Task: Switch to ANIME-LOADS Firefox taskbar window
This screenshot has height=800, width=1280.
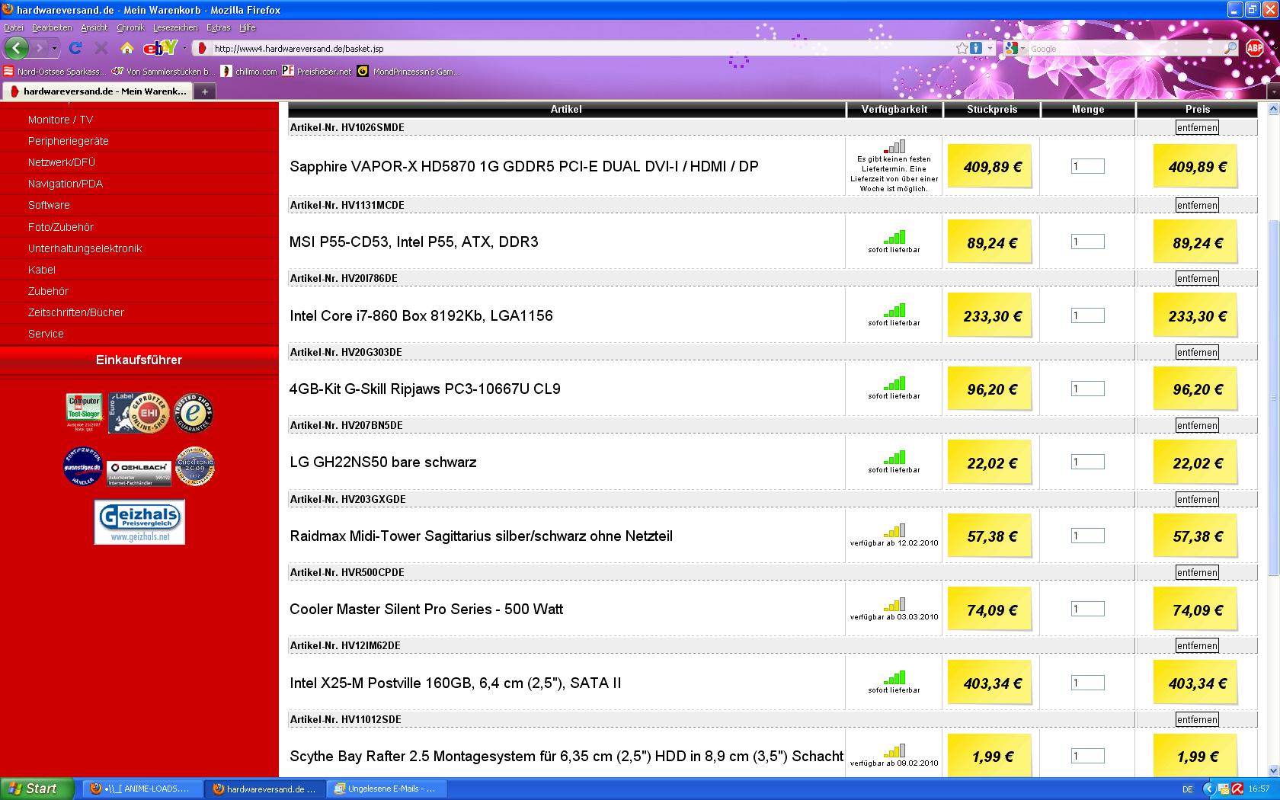Action: 144,789
